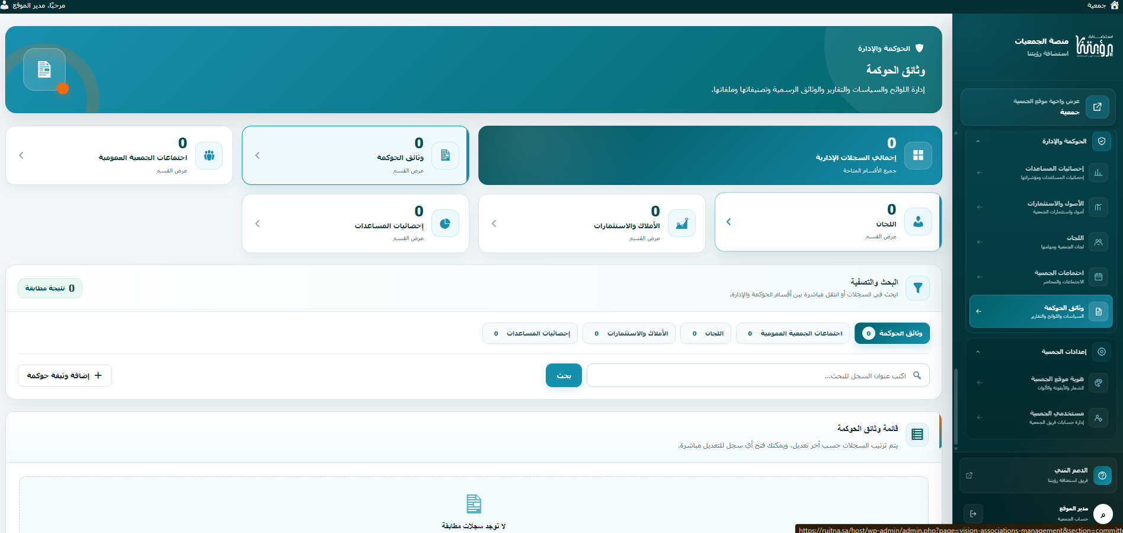The width and height of the screenshot is (1123, 533).
Task: Click the list icon beside "قائمة وثائق الحوكمة"
Action: point(917,435)
